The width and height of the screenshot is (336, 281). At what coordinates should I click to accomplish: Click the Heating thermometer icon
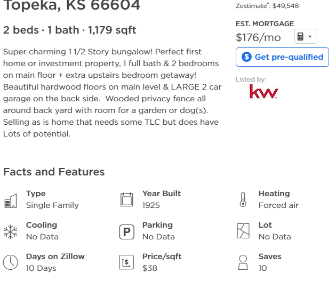point(243,199)
